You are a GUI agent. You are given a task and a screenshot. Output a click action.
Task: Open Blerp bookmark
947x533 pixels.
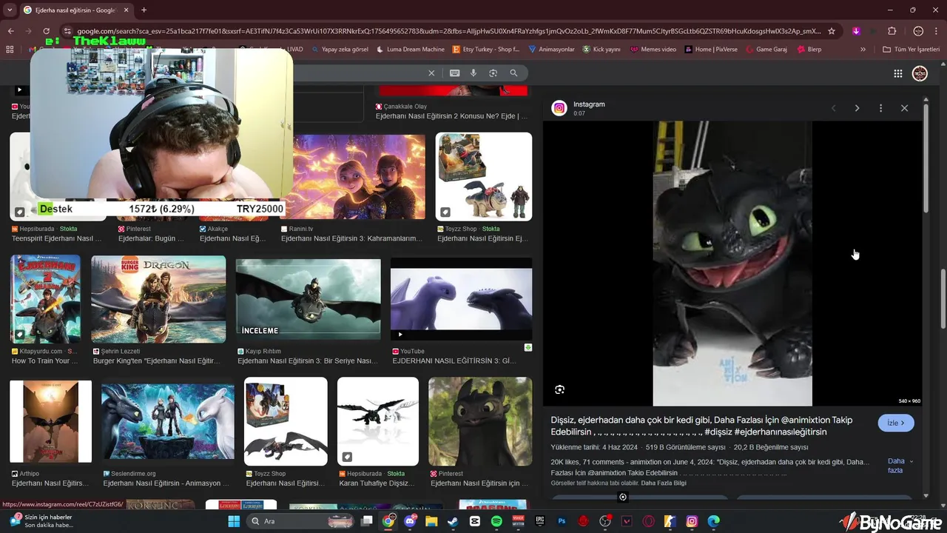click(809, 50)
